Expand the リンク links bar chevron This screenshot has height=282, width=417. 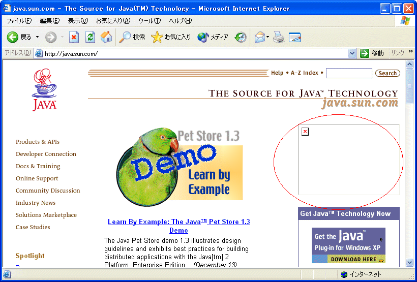(x=411, y=51)
